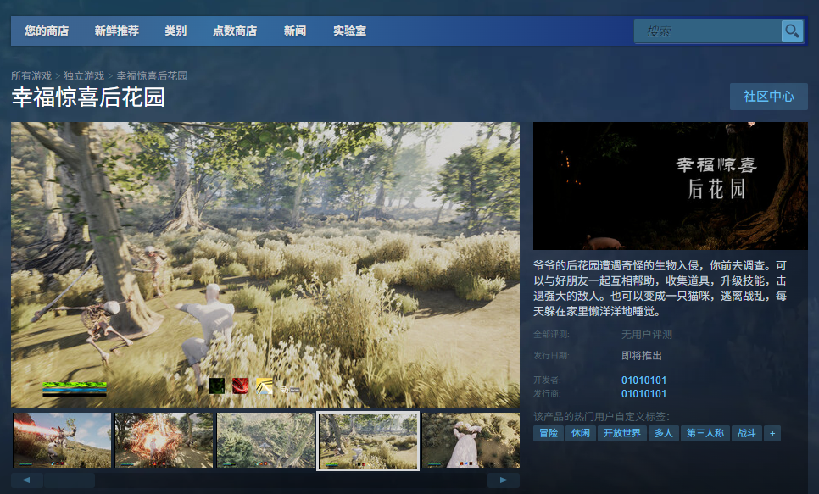
Task: Click the right scroll arrow under thumbnails
Action: 504,480
